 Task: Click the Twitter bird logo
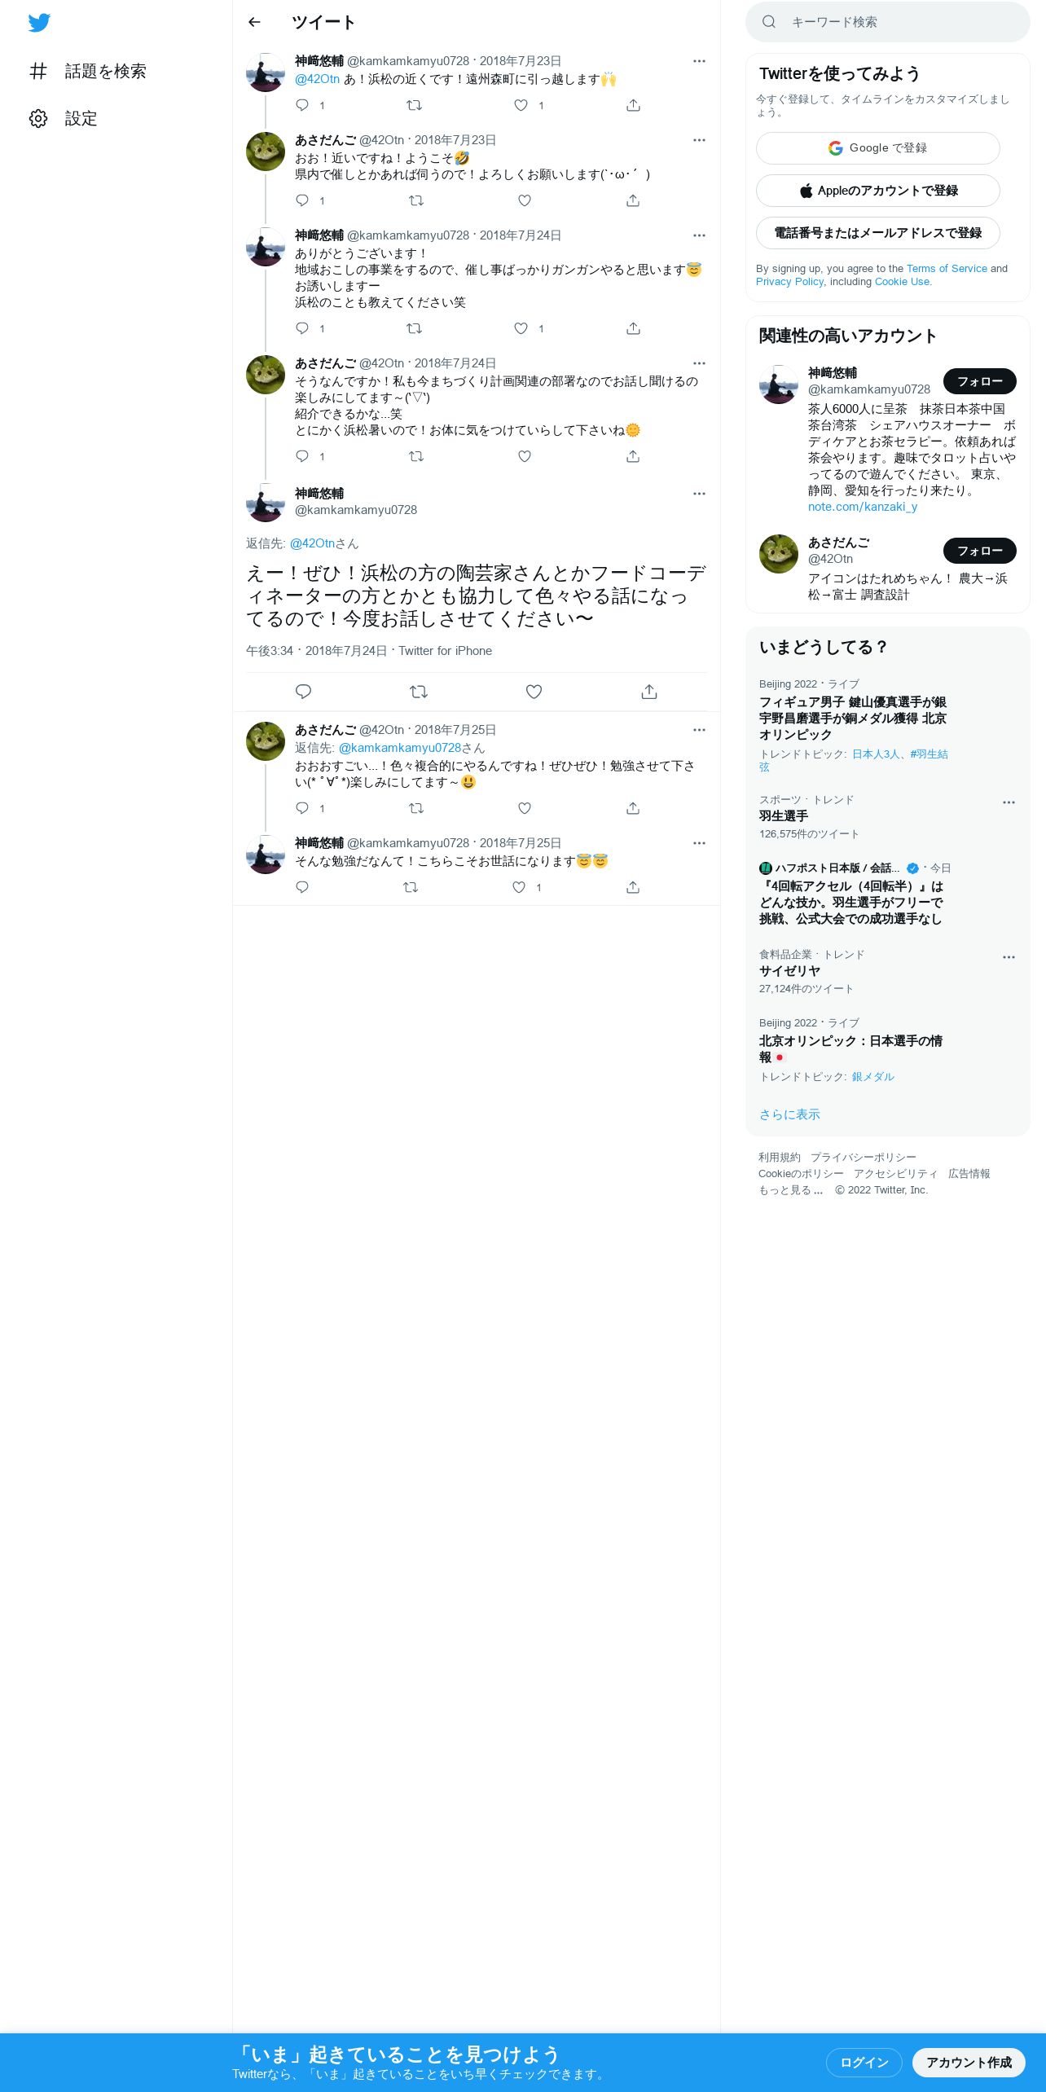[x=39, y=23]
